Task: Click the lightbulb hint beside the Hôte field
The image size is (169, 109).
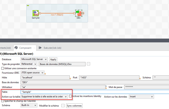Action: (x=70, y=79)
